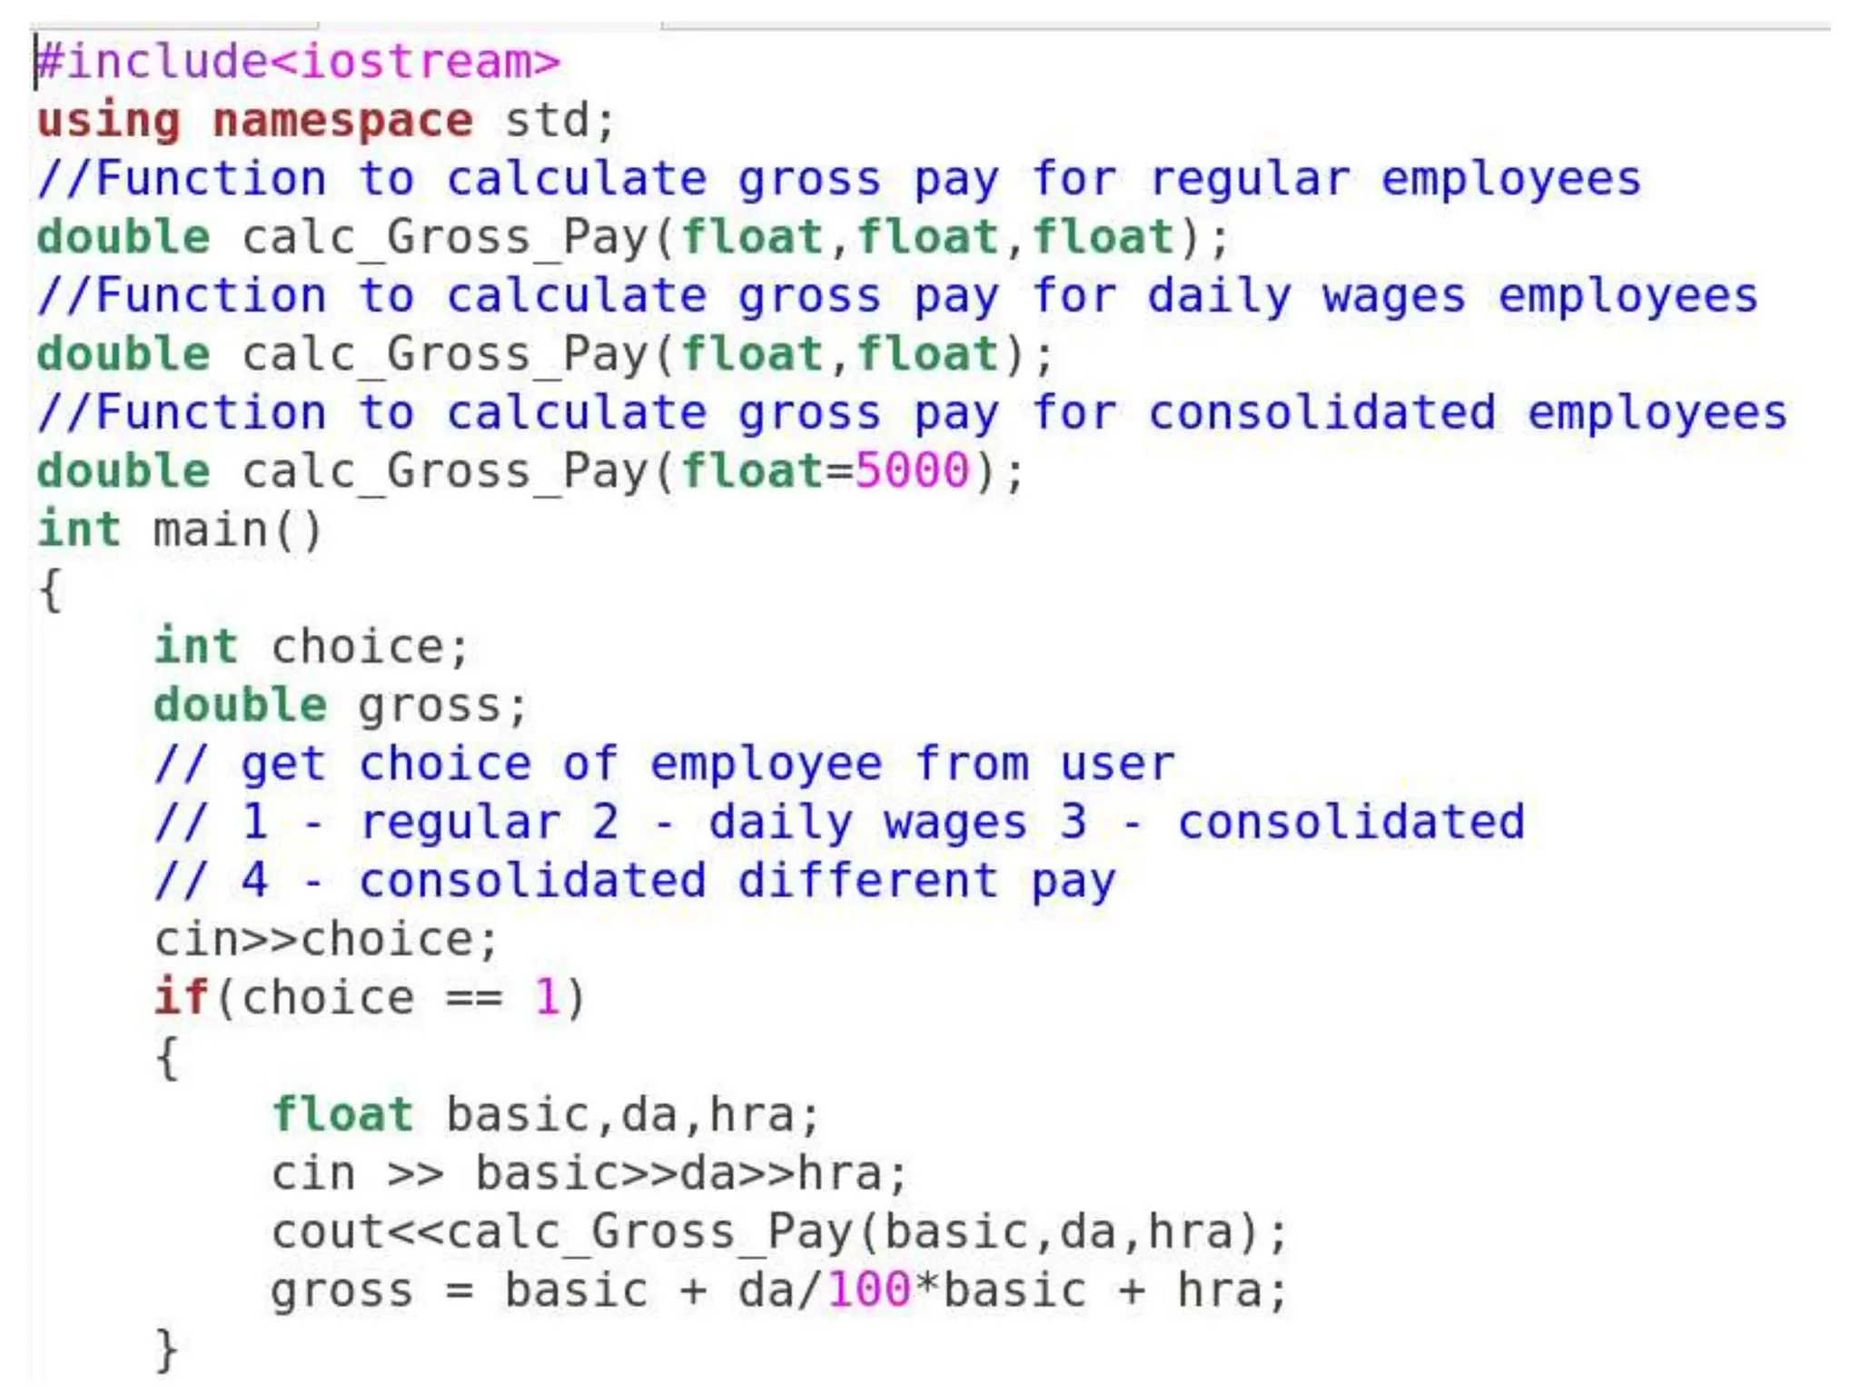Viewport: 1860px width, 1395px height.
Task: Click the 'std;' text
Action: pyautogui.click(x=559, y=121)
